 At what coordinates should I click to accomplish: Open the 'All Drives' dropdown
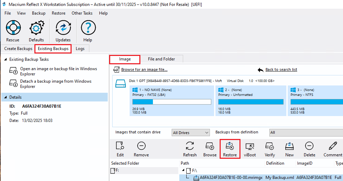[191, 133]
